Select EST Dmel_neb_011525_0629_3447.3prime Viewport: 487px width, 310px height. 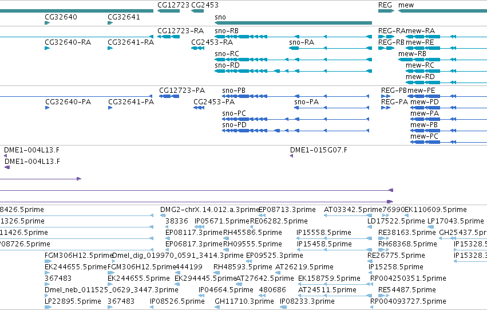(112, 290)
